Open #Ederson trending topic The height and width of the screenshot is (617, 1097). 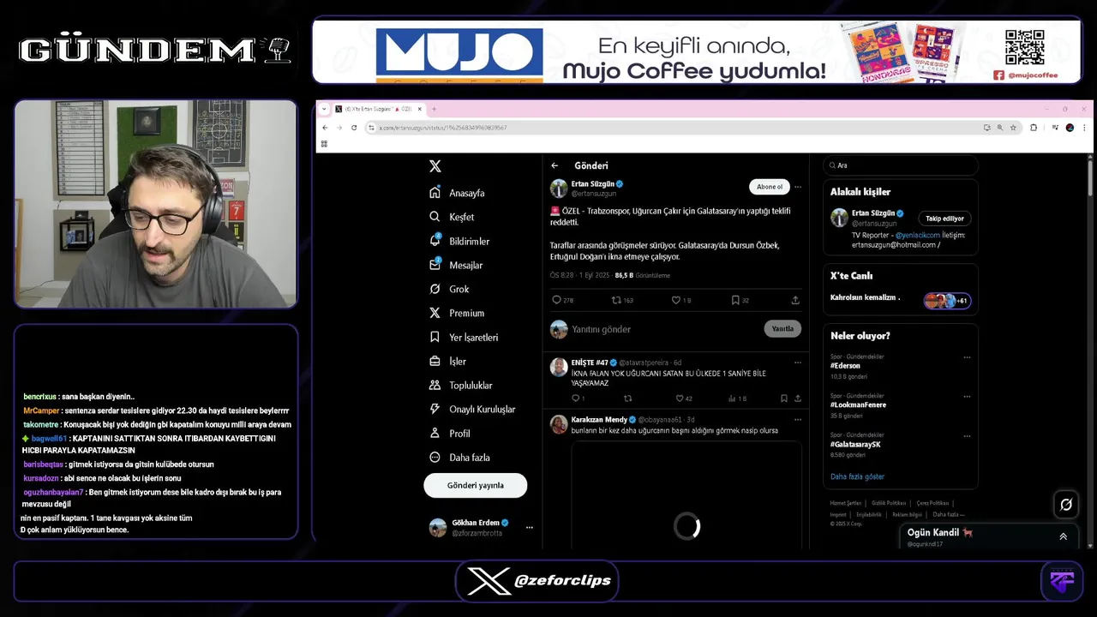(845, 366)
